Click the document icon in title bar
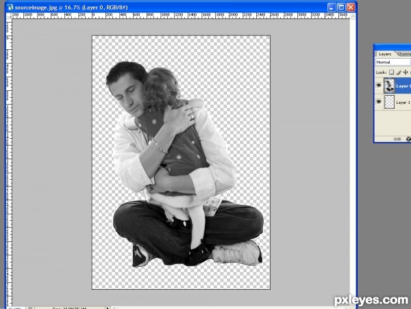The height and width of the screenshot is (309, 411). [10, 7]
